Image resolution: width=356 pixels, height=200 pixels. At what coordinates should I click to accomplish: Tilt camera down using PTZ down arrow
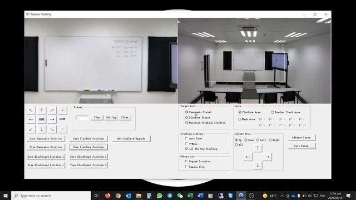click(42, 129)
